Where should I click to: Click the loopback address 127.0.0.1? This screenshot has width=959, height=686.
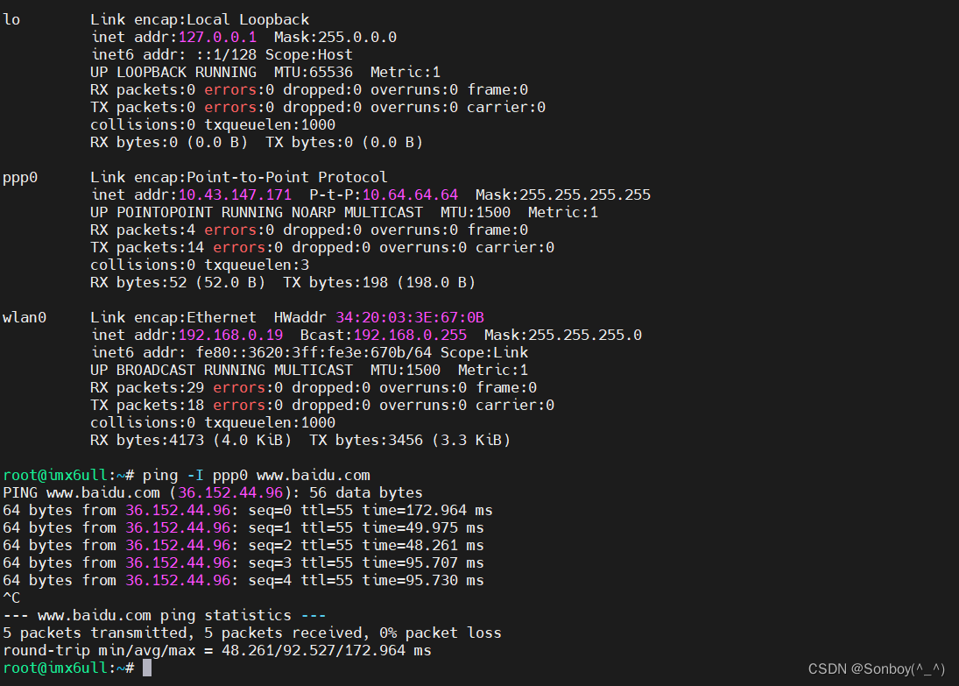click(217, 38)
